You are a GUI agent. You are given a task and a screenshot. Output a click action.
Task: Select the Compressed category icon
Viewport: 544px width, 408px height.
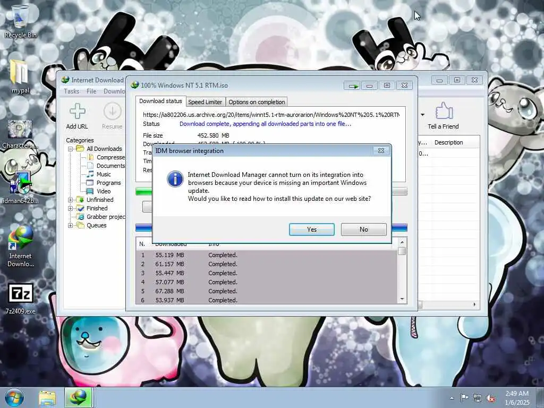click(90, 157)
